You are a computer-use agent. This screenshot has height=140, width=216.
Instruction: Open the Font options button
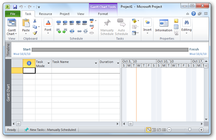[x=48, y=26]
